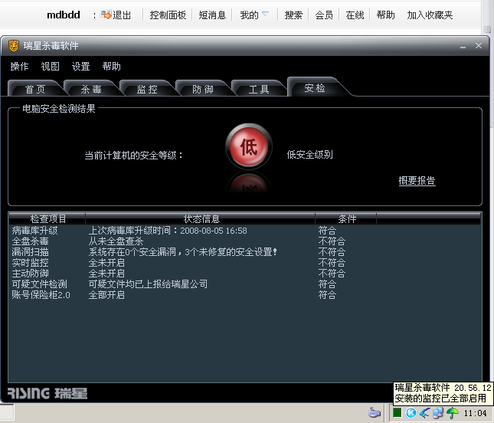This screenshot has height=423, width=494.
Task: Switch to the 工具 tab
Action: pyautogui.click(x=259, y=89)
